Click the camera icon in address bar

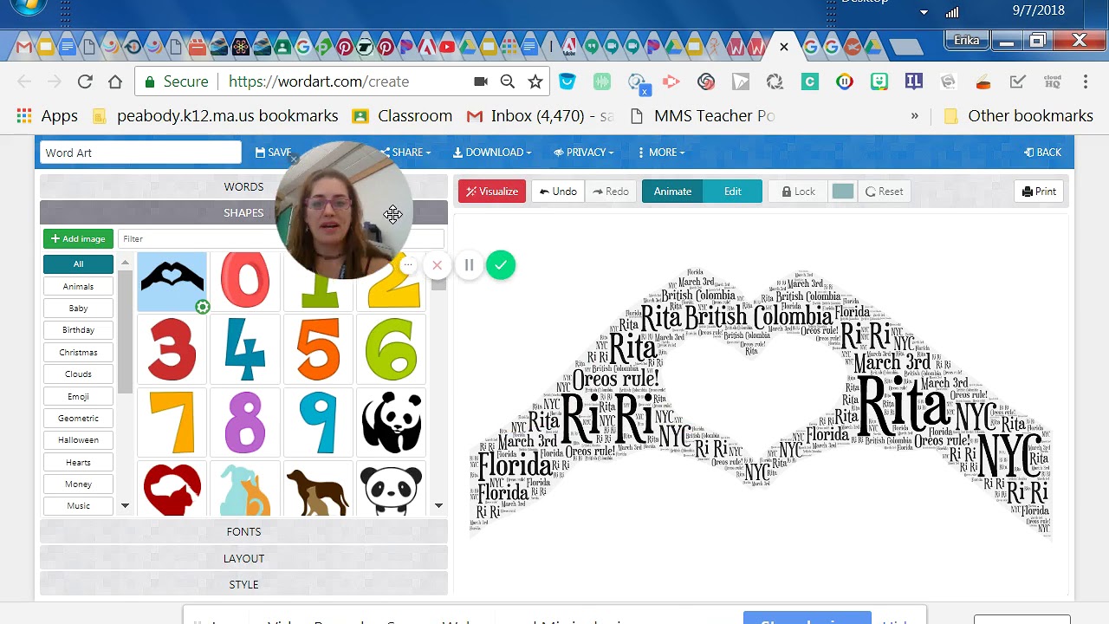pyautogui.click(x=481, y=81)
